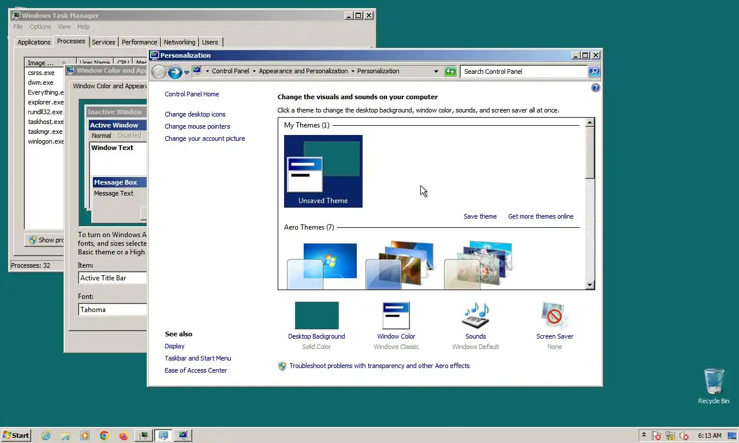Viewport: 739px width, 443px height.
Task: Switch to Task Manager taskbar button
Action: pos(144,436)
